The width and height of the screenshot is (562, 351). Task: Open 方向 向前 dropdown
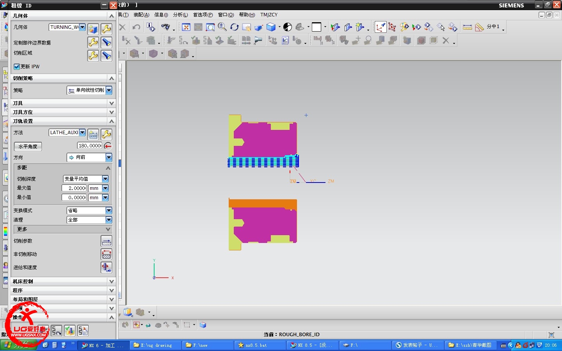(x=109, y=157)
